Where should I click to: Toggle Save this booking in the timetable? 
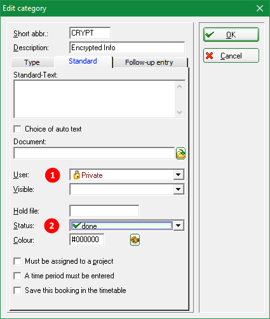[x=17, y=290]
